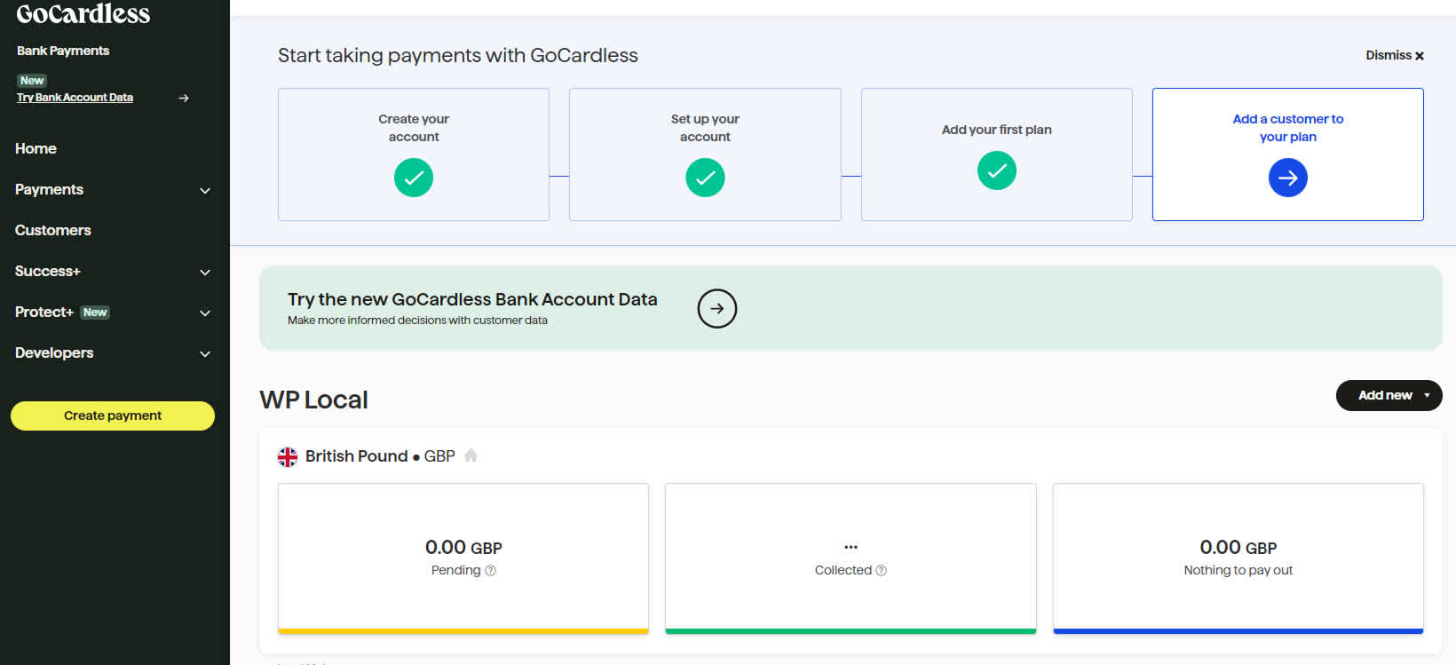Click green checkmark under Create your account
This screenshot has width=1456, height=665.
point(414,178)
